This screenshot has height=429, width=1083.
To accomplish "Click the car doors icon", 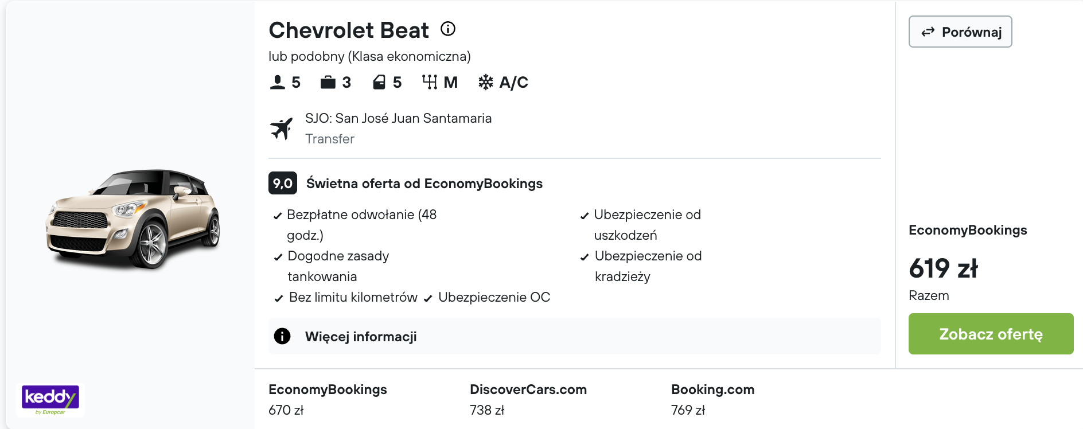I will tap(379, 83).
